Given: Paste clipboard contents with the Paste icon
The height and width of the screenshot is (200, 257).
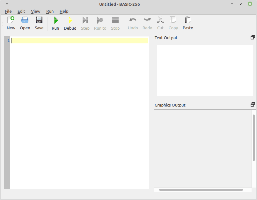Looking at the screenshot, I should coord(188,23).
